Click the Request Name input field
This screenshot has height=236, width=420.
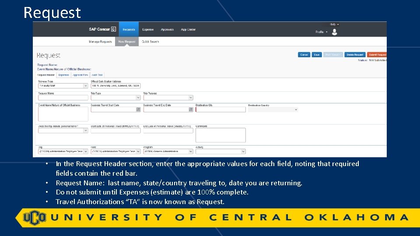click(x=63, y=97)
